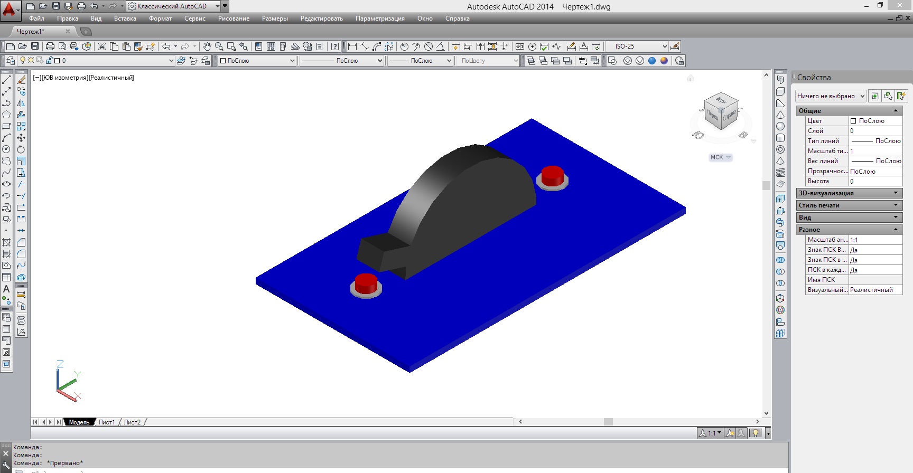The height and width of the screenshot is (473, 913).
Task: Toggle the layer lock icon
Action: (49, 61)
